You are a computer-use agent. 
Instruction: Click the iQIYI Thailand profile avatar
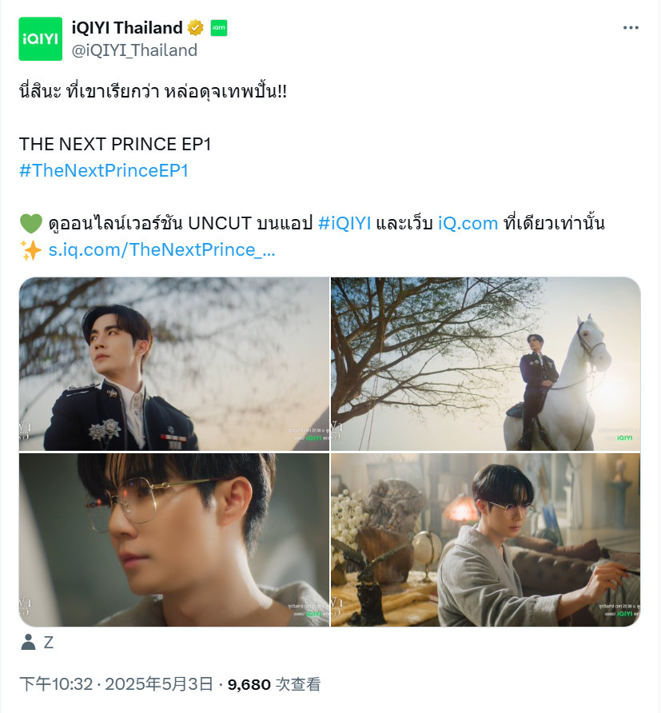tap(41, 38)
